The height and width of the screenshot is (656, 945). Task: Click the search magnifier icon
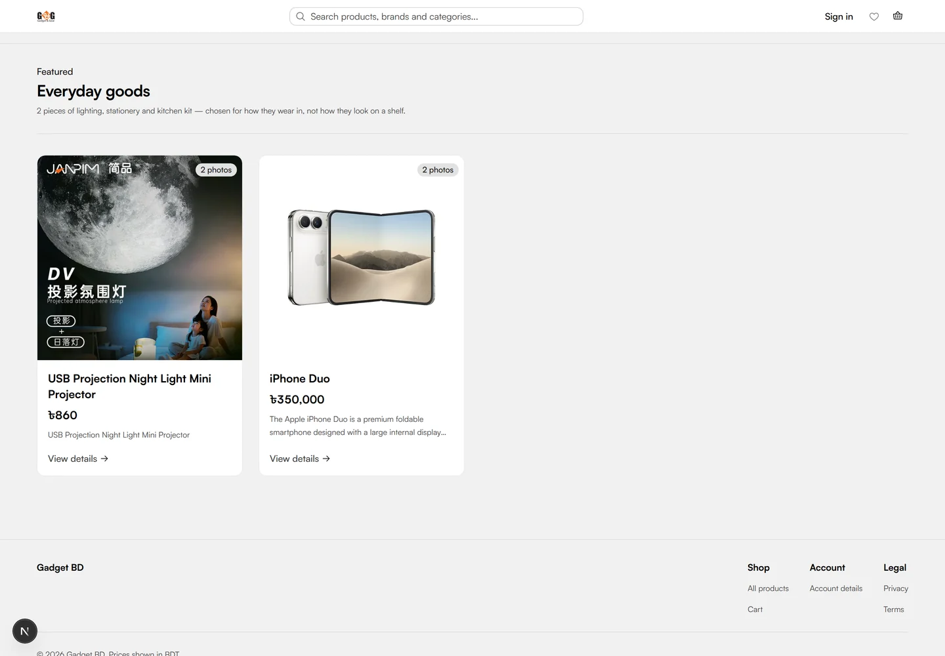[x=301, y=16]
